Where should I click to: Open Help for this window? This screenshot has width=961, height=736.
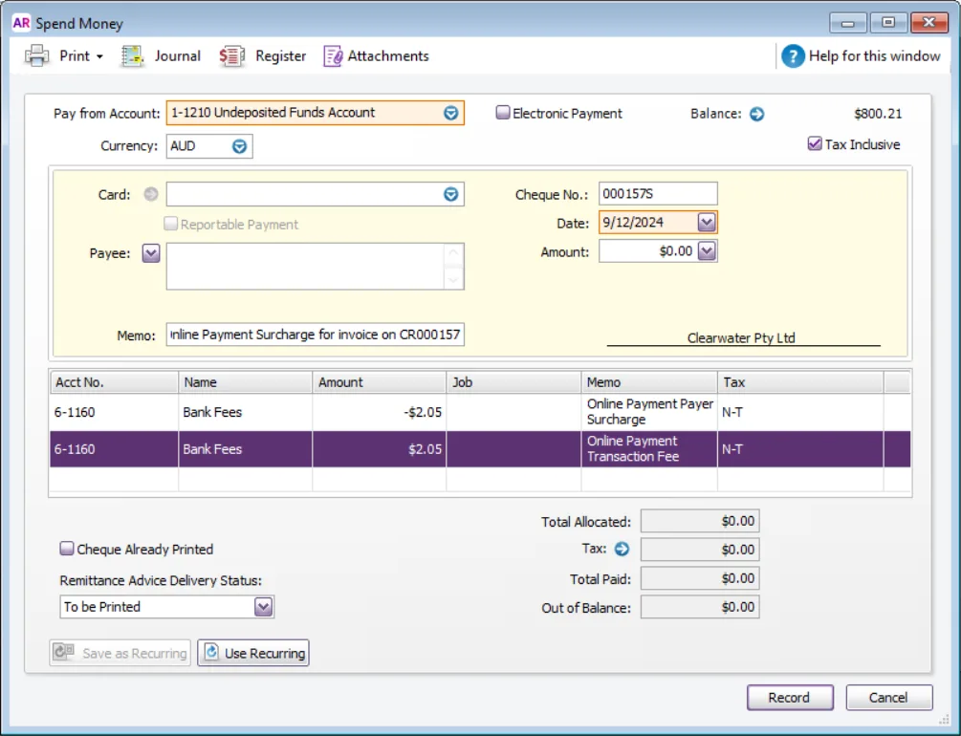862,55
